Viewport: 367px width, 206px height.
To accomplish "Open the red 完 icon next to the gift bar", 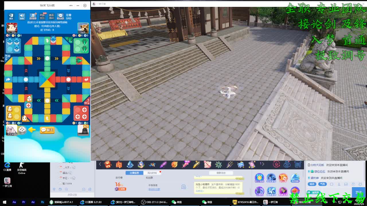I will coord(276,164).
